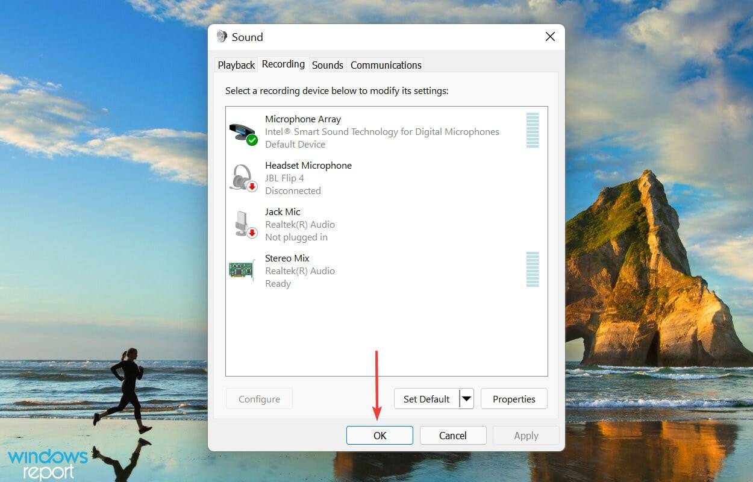This screenshot has height=482, width=753.
Task: Select the Headset Microphone headphone icon
Action: pyautogui.click(x=243, y=178)
